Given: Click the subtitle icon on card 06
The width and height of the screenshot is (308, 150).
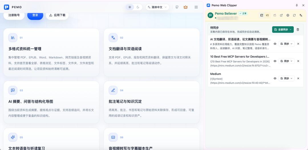Looking at the screenshot, I should coord(113,137).
